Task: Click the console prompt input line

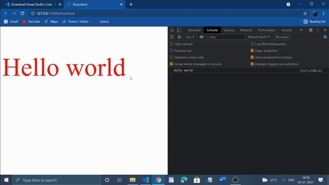Action: pyautogui.click(x=249, y=75)
